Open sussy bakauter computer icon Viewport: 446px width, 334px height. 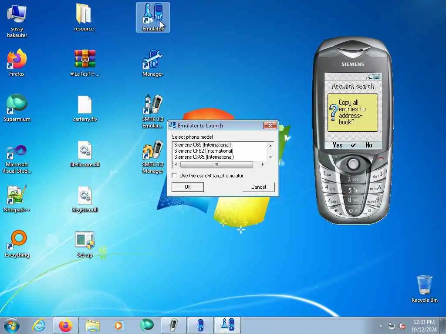pos(17,20)
